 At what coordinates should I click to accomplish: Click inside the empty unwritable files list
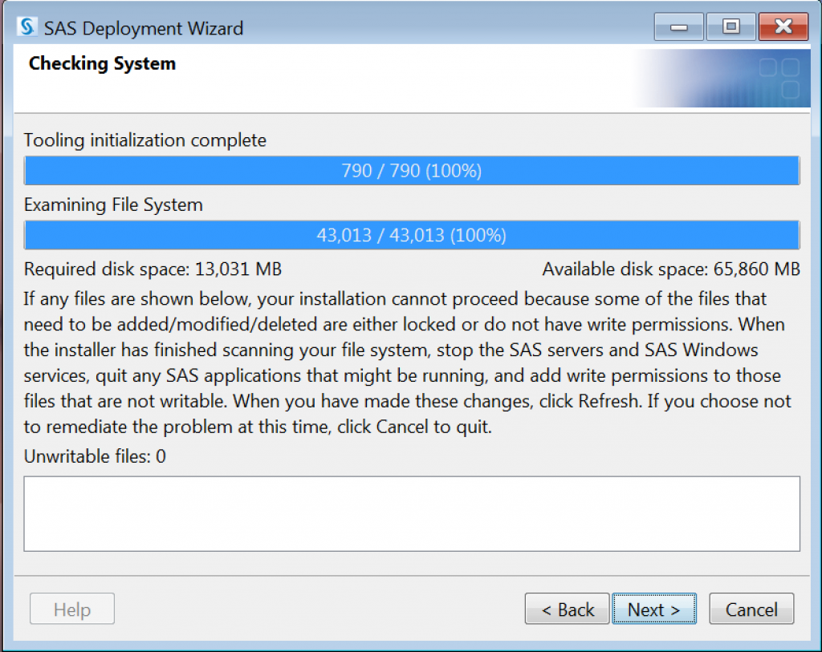click(x=412, y=513)
